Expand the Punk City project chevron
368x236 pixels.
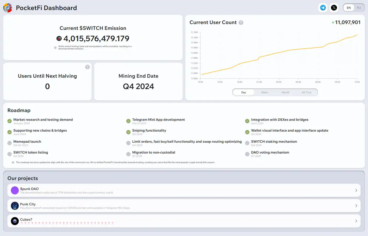click(x=356, y=206)
